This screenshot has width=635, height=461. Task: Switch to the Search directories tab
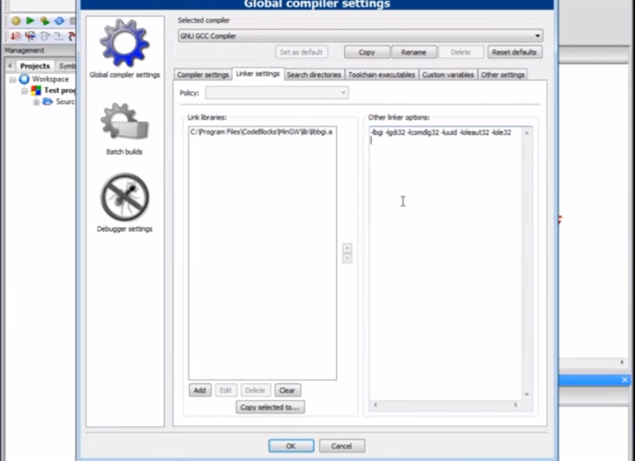coord(314,75)
